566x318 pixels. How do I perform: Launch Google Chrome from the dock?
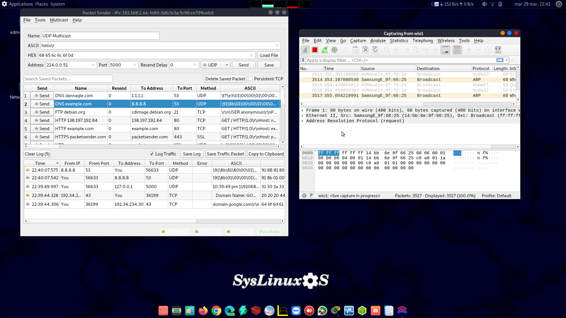point(216,311)
